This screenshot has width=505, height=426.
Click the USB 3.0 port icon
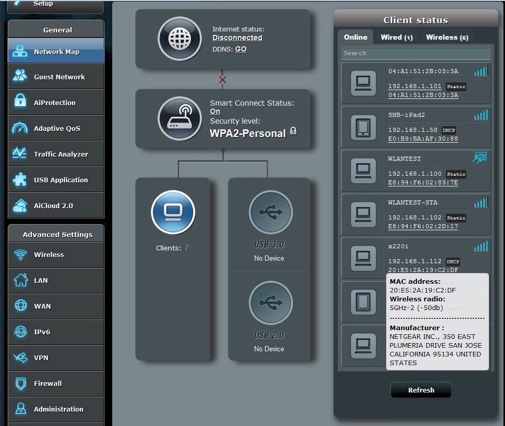pyautogui.click(x=271, y=212)
